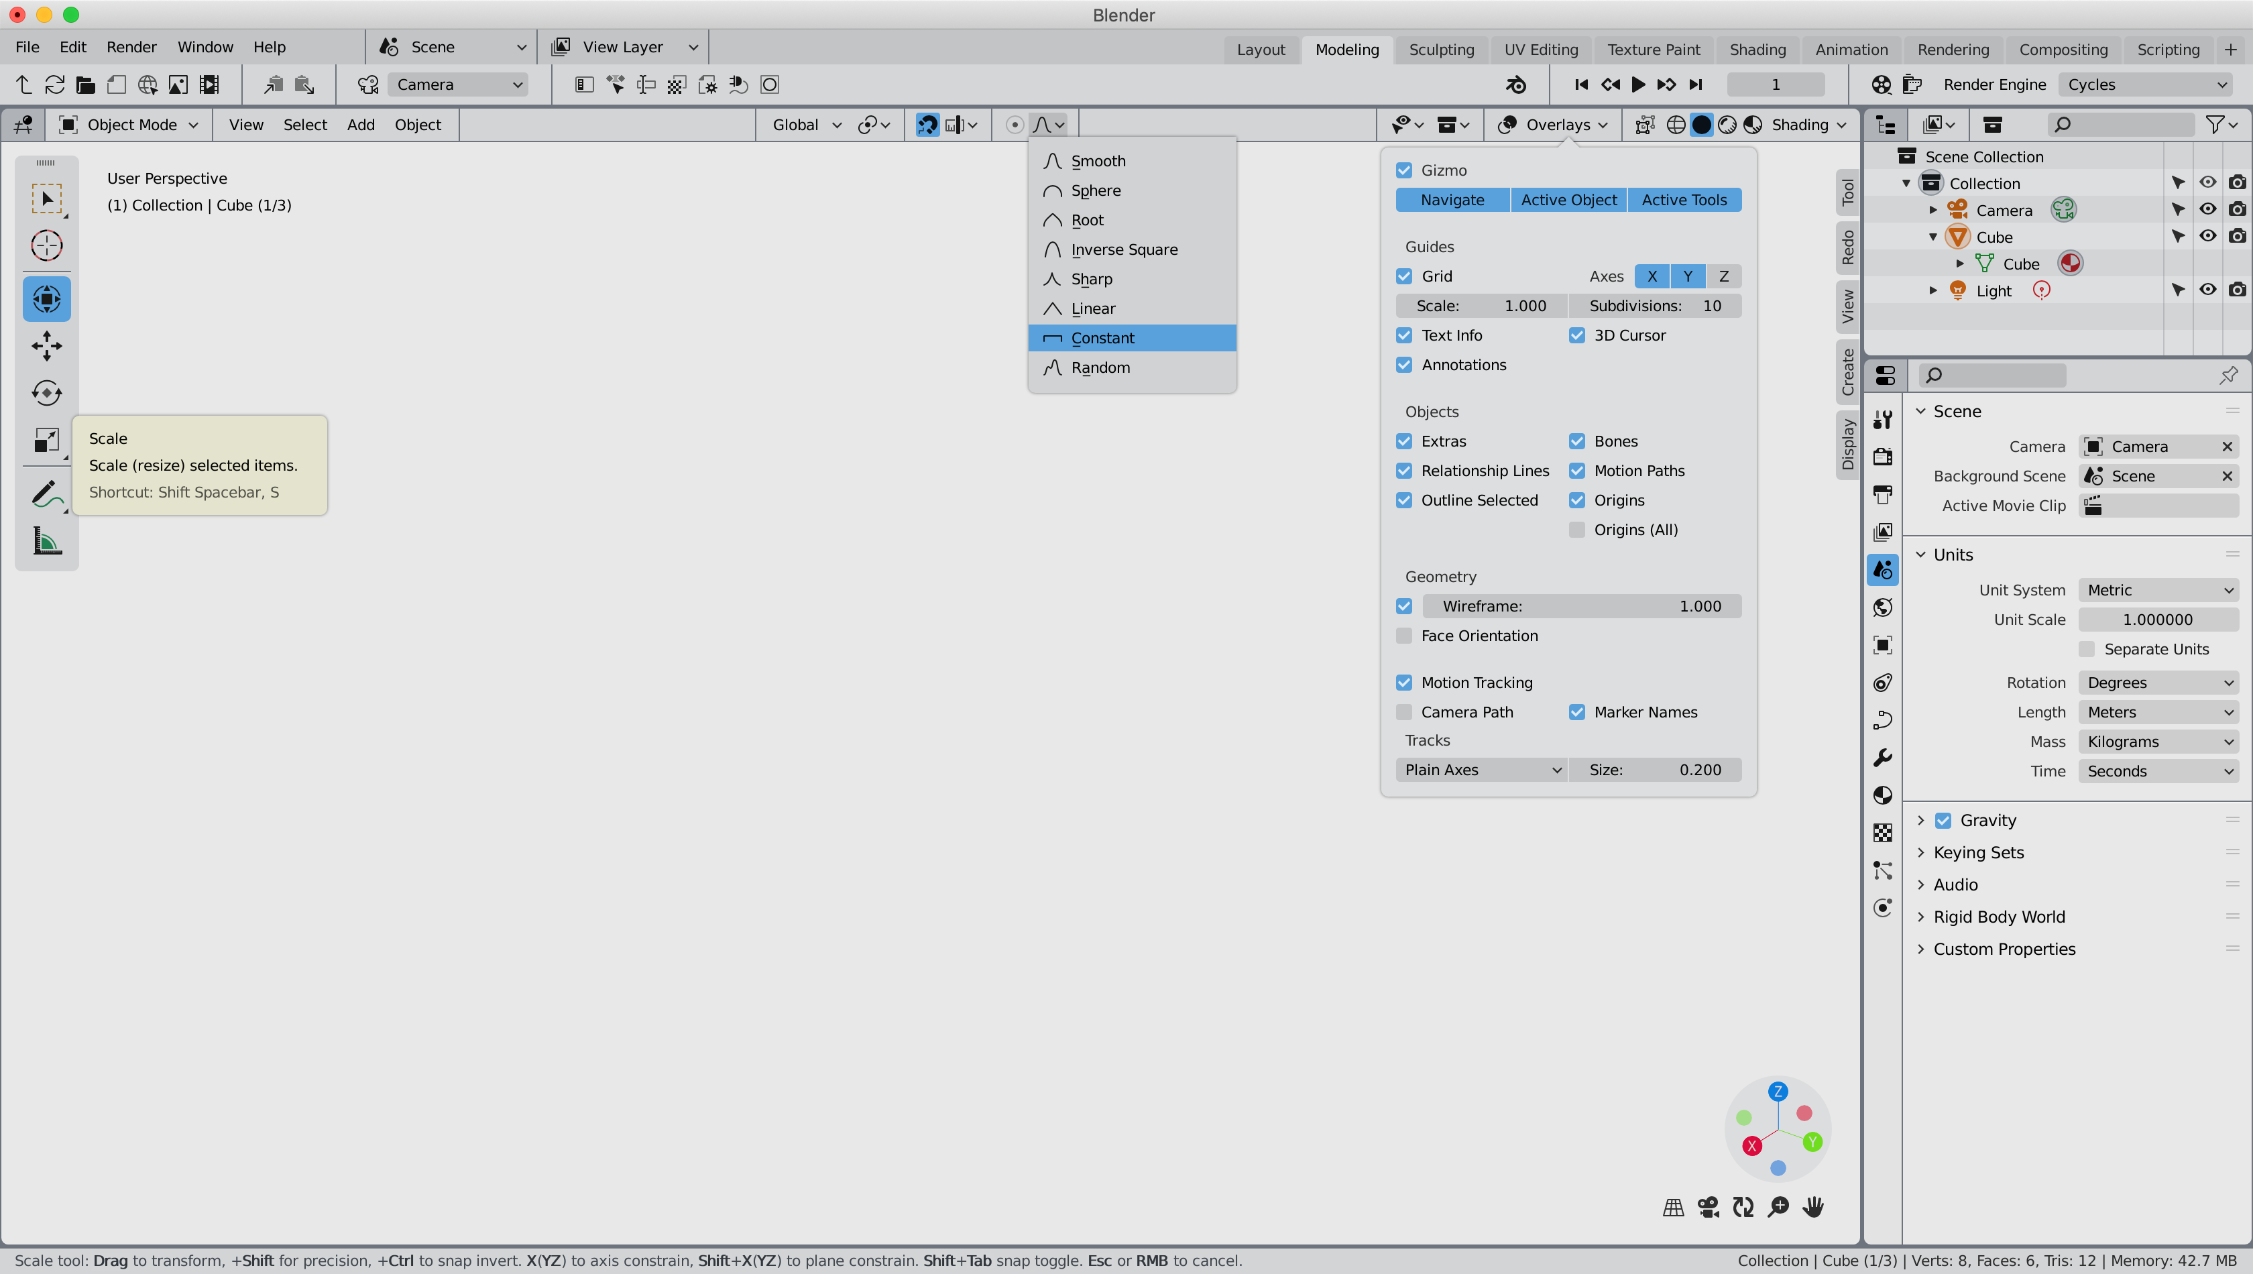Viewport: 2253px width, 1274px height.
Task: Toggle Origins (All) checkbox
Action: click(x=1578, y=530)
